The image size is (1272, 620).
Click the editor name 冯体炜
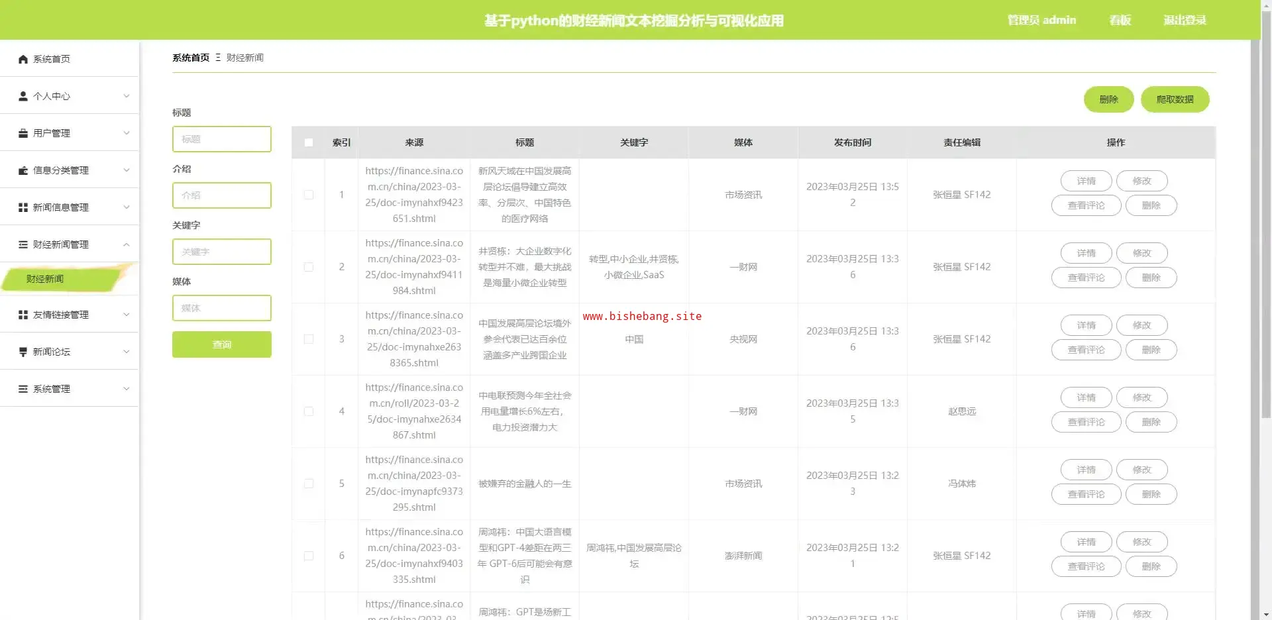click(x=962, y=484)
